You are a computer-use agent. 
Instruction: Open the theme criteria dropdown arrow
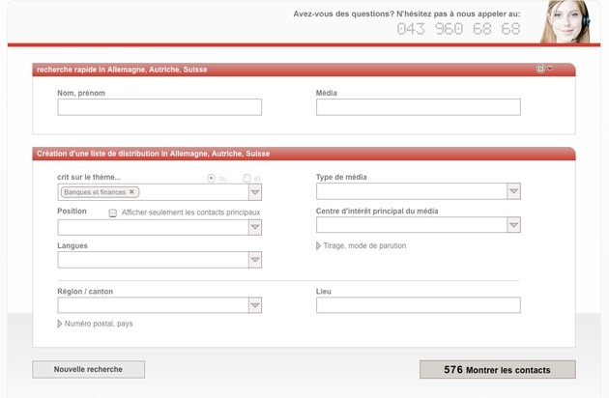pos(255,192)
